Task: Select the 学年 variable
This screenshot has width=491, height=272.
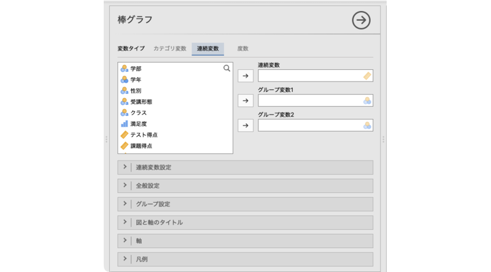Action: (x=136, y=80)
